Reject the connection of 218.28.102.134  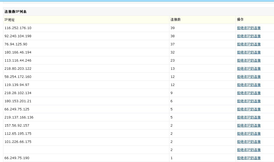(x=249, y=93)
